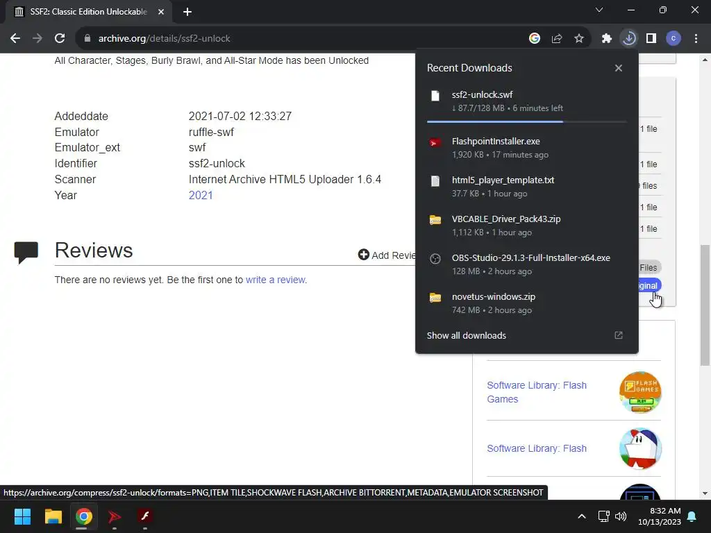The image size is (711, 533).
Task: Open the Windows Start menu
Action: 22,516
